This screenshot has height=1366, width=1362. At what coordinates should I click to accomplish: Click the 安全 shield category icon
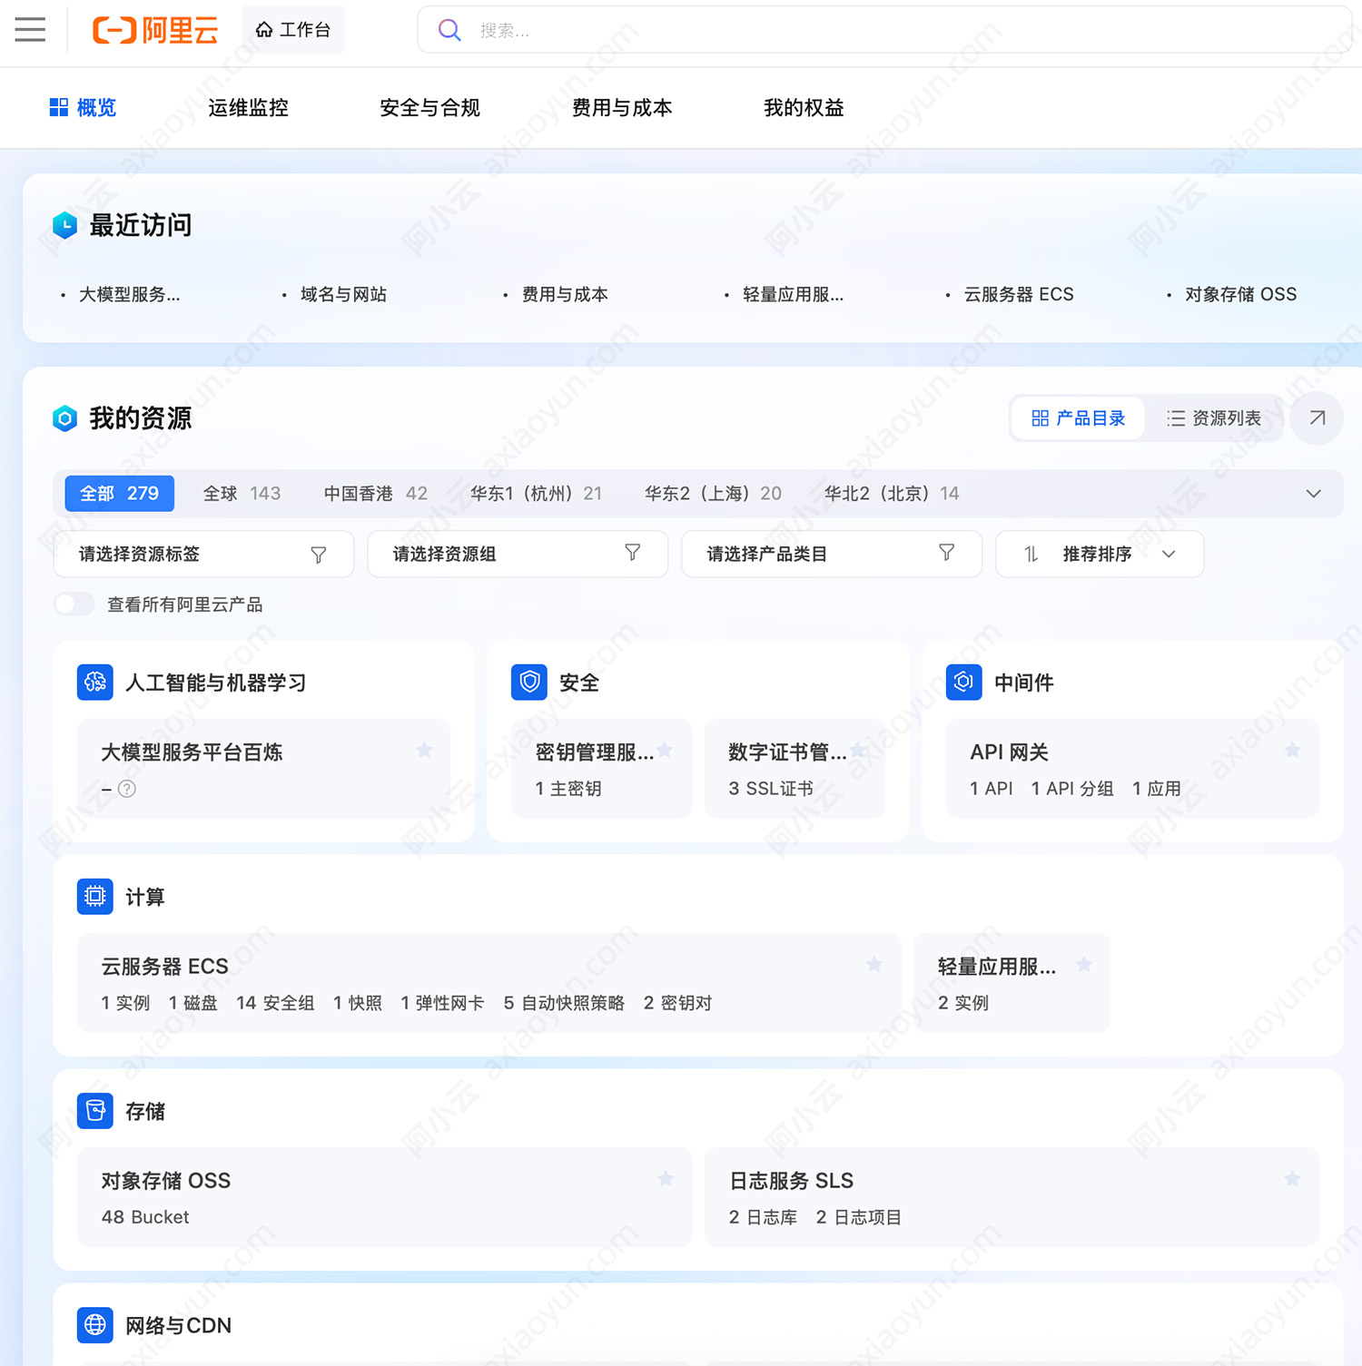pyautogui.click(x=529, y=683)
